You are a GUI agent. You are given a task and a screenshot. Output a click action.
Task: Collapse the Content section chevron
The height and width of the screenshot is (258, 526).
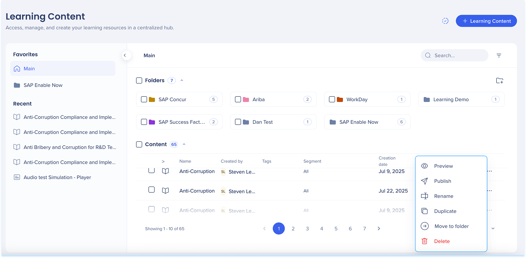tap(184, 144)
